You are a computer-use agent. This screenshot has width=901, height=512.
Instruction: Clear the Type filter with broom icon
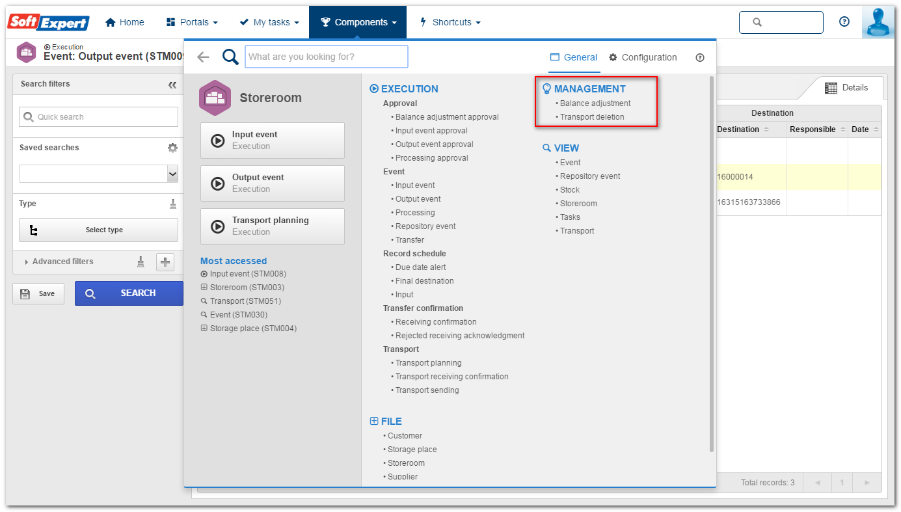(173, 204)
